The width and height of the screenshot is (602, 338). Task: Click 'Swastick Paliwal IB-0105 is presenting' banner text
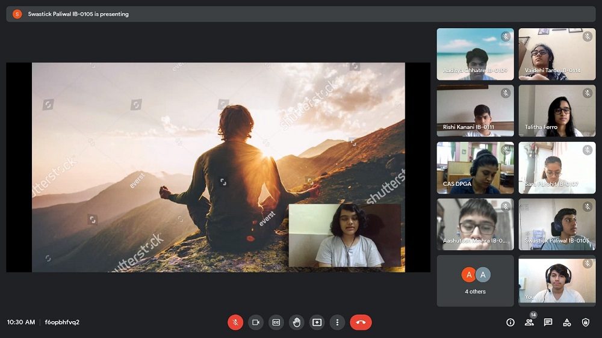click(x=78, y=14)
